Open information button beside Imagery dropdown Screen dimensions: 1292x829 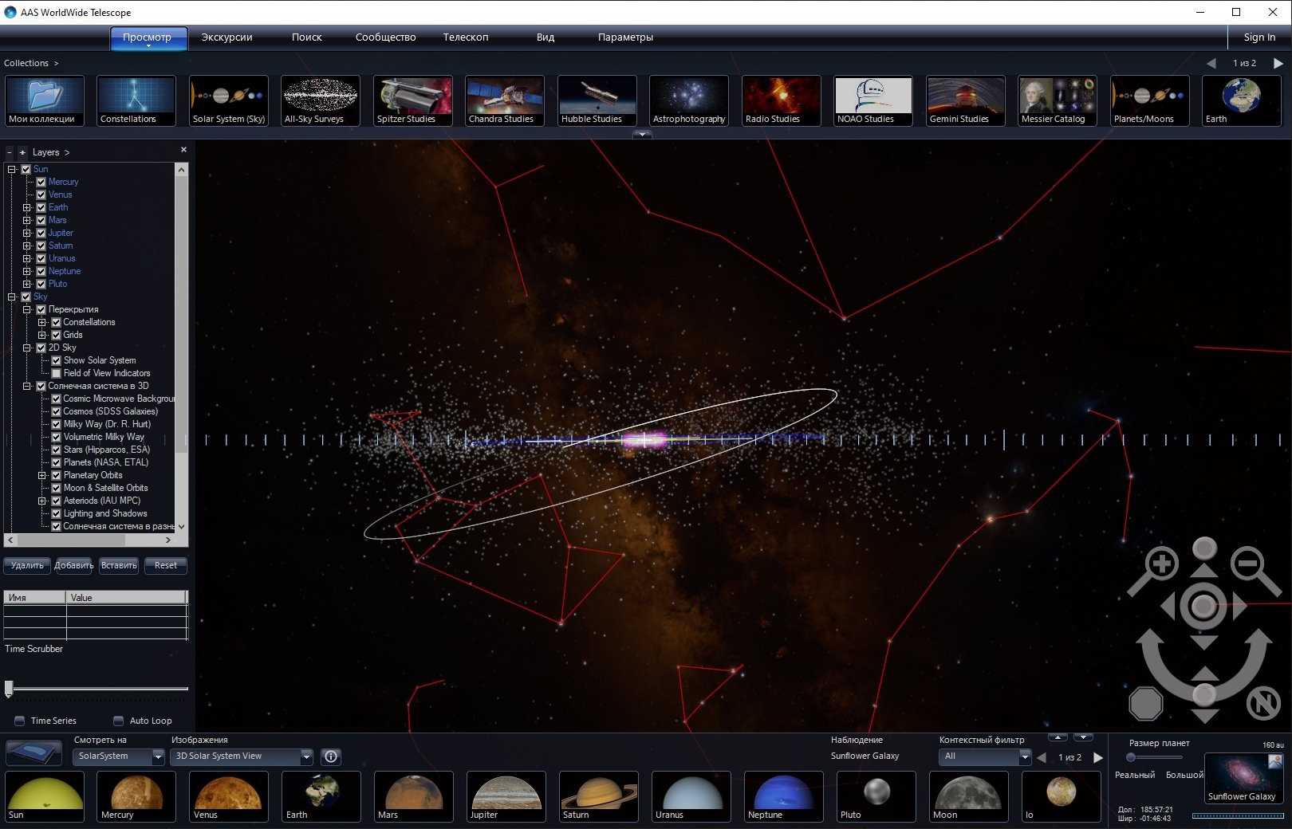(x=331, y=756)
